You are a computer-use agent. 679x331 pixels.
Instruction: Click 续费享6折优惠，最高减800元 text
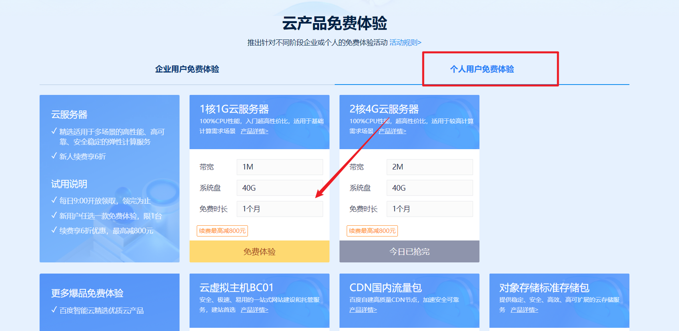(106, 231)
